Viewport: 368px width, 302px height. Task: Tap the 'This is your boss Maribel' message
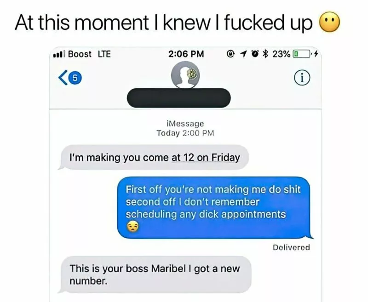coord(155,274)
